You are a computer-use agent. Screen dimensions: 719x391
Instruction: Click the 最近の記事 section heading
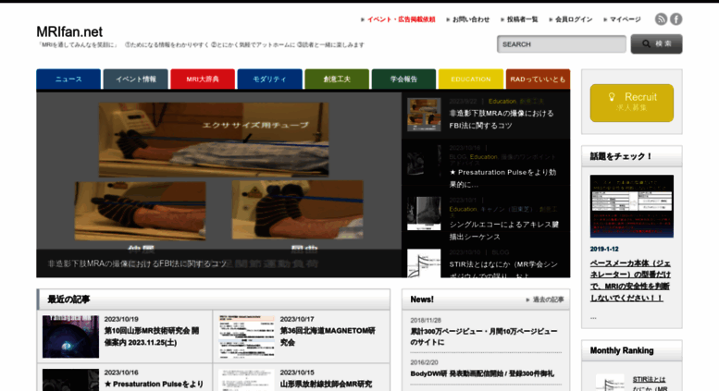[68, 299]
